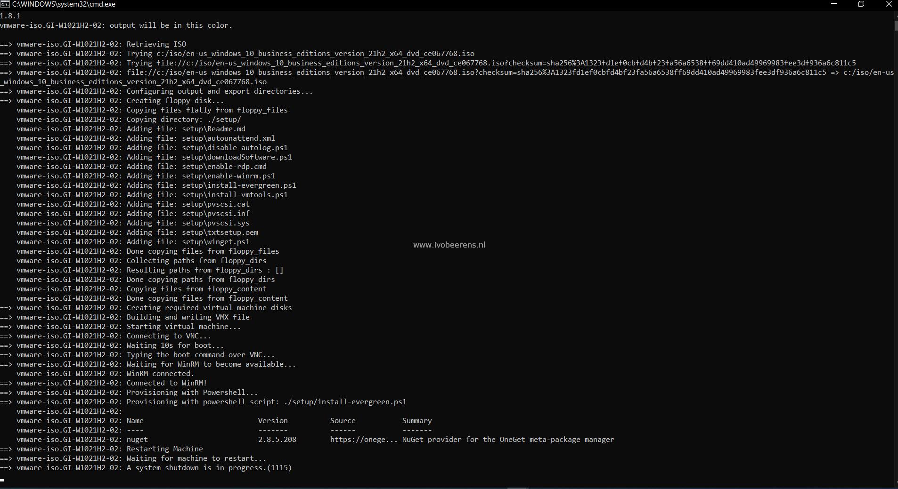Click the line 'output will be in this color.'
Image resolution: width=898 pixels, height=489 pixels.
pos(171,25)
